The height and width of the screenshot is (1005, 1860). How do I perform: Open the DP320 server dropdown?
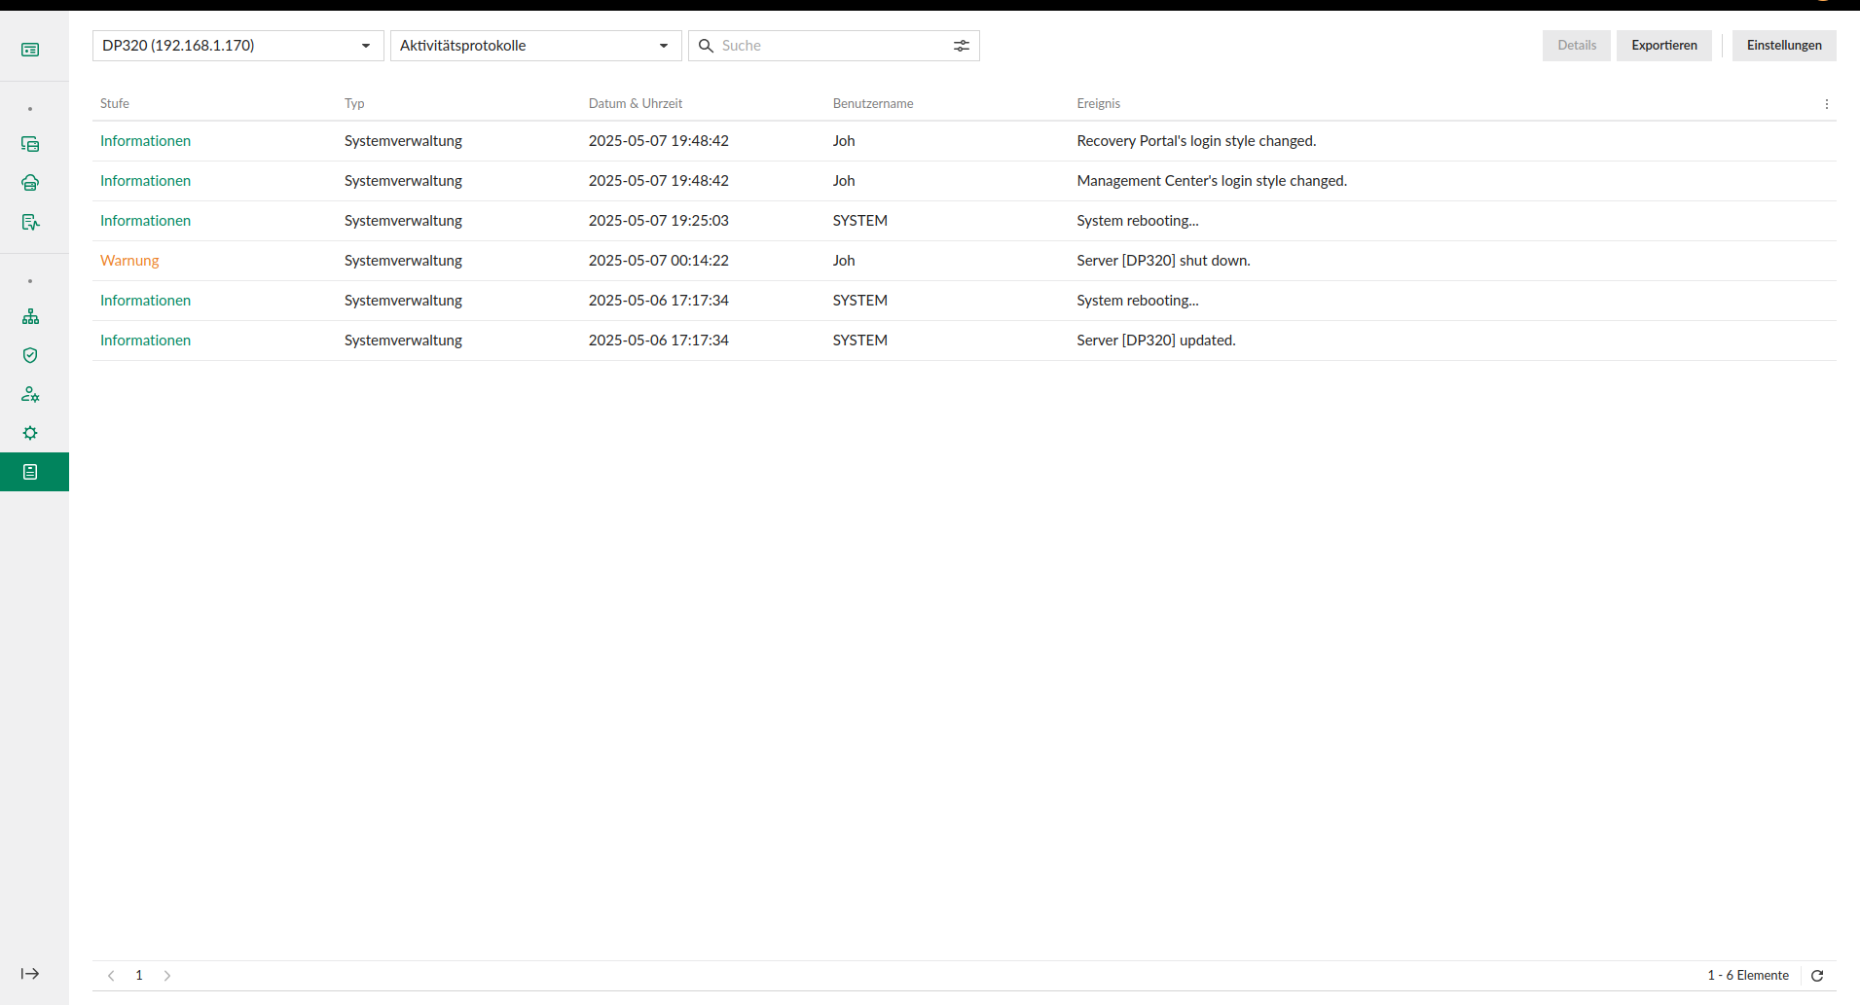[x=237, y=46]
